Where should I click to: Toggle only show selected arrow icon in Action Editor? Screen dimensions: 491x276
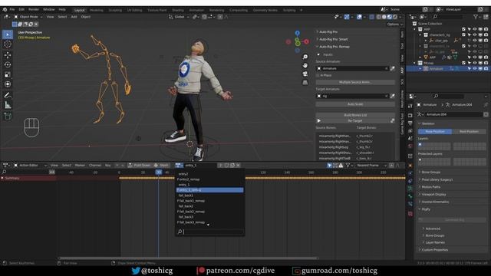pos(329,166)
